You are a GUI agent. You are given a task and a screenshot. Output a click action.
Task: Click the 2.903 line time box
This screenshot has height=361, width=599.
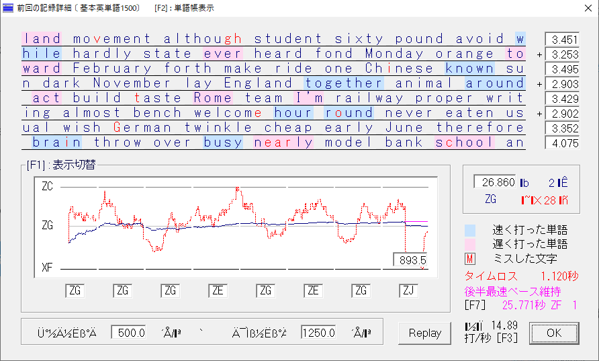[562, 84]
